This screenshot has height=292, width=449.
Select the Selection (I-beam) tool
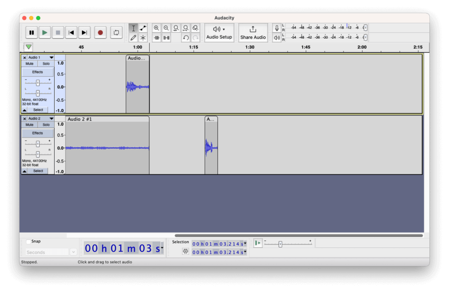(133, 28)
